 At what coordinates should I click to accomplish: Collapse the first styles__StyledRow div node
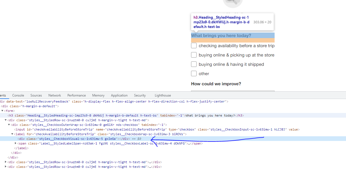tap(6, 120)
